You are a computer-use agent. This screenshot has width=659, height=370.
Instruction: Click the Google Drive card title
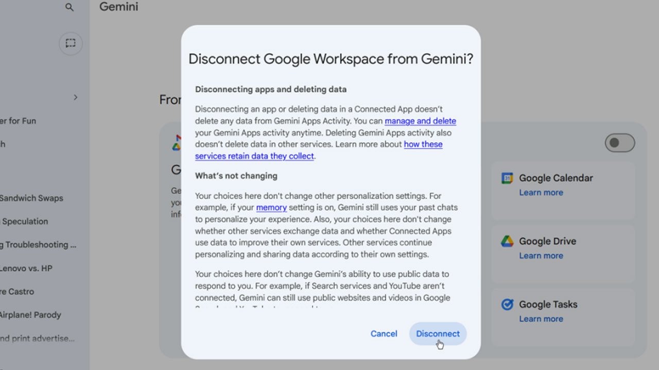click(x=547, y=242)
